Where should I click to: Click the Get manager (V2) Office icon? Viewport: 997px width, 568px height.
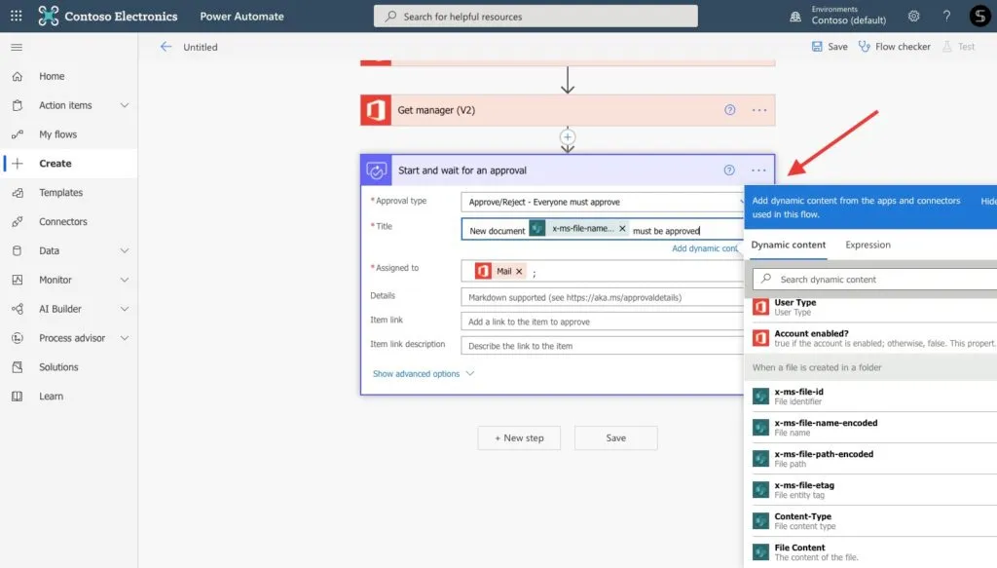[x=376, y=110]
